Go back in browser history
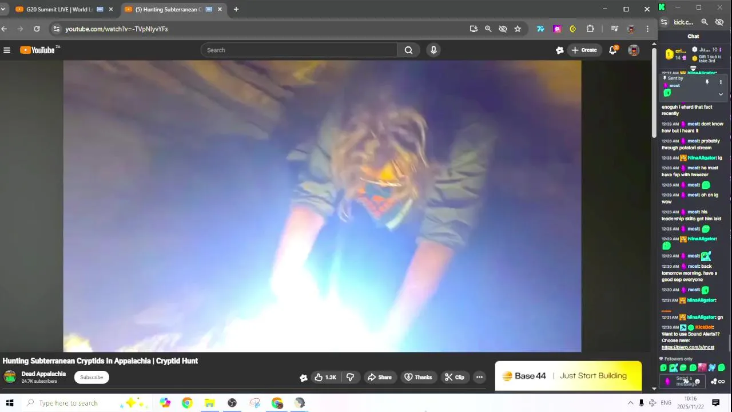Viewport: 732px width, 412px height. 5,29
